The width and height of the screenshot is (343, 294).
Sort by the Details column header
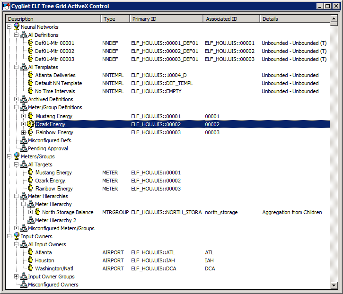pos(295,19)
